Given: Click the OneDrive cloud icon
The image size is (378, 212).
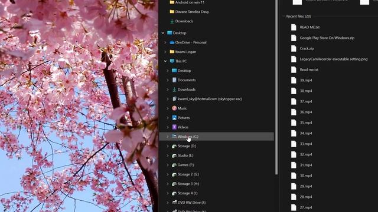Looking at the screenshot, I should pyautogui.click(x=172, y=42).
